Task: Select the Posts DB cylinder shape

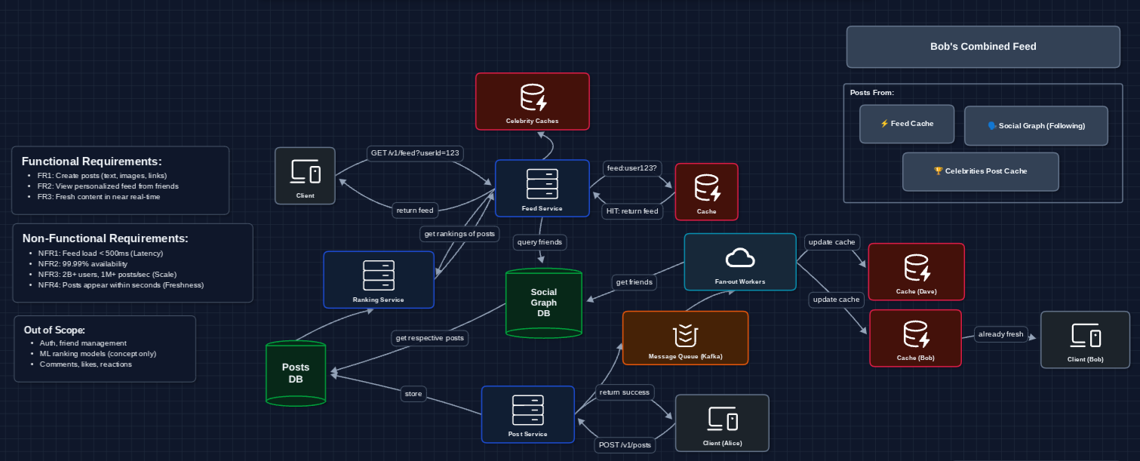Action: [x=295, y=373]
